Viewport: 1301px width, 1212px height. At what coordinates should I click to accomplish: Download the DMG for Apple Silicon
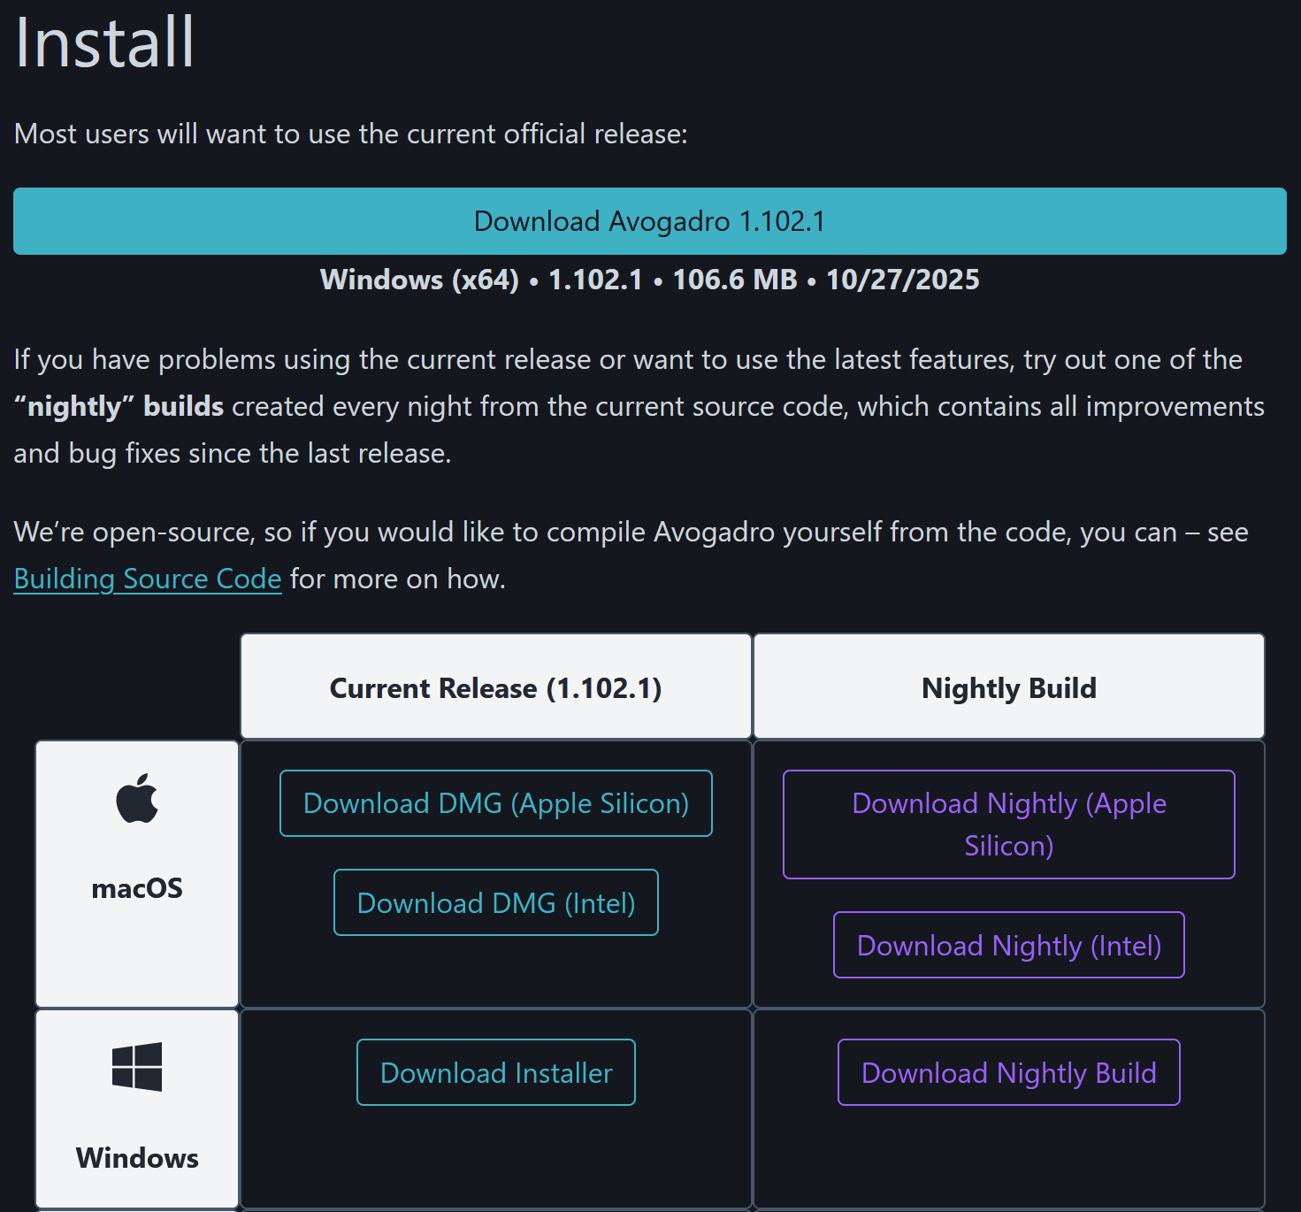(x=495, y=803)
